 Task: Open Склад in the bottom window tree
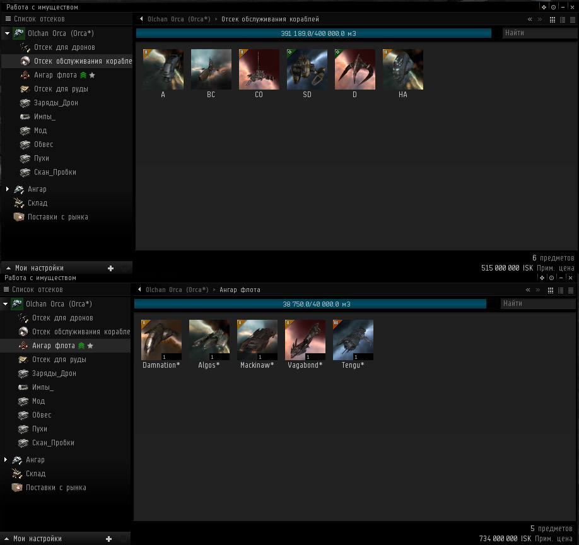click(x=35, y=474)
